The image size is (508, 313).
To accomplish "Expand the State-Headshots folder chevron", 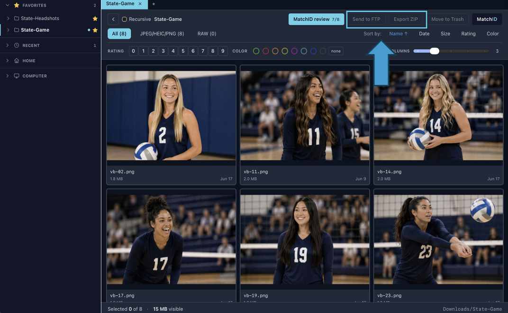I will tap(8, 18).
